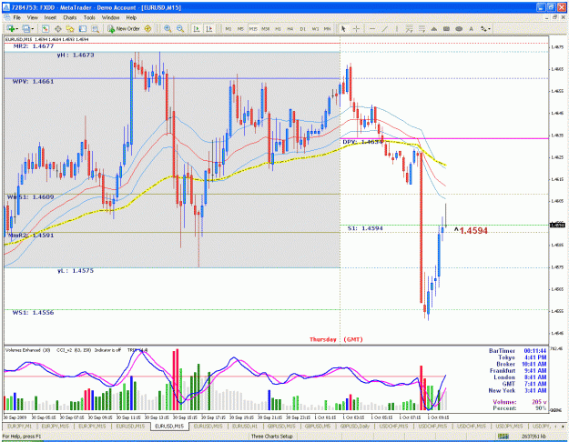Click the WS1: 1.4556 label
Viewport: 569px width, 442px height.
coord(33,313)
